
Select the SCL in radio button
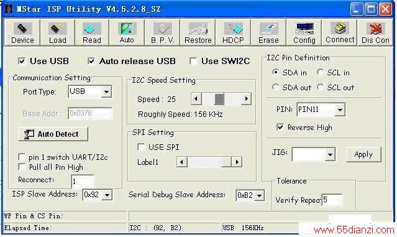click(321, 72)
